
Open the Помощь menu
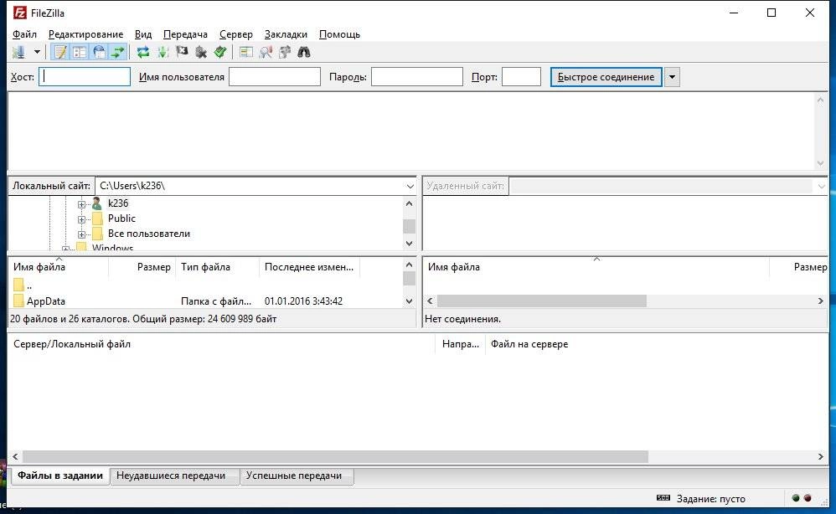(x=339, y=34)
